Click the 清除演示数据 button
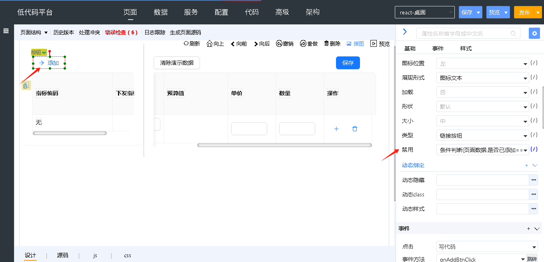 (177, 63)
